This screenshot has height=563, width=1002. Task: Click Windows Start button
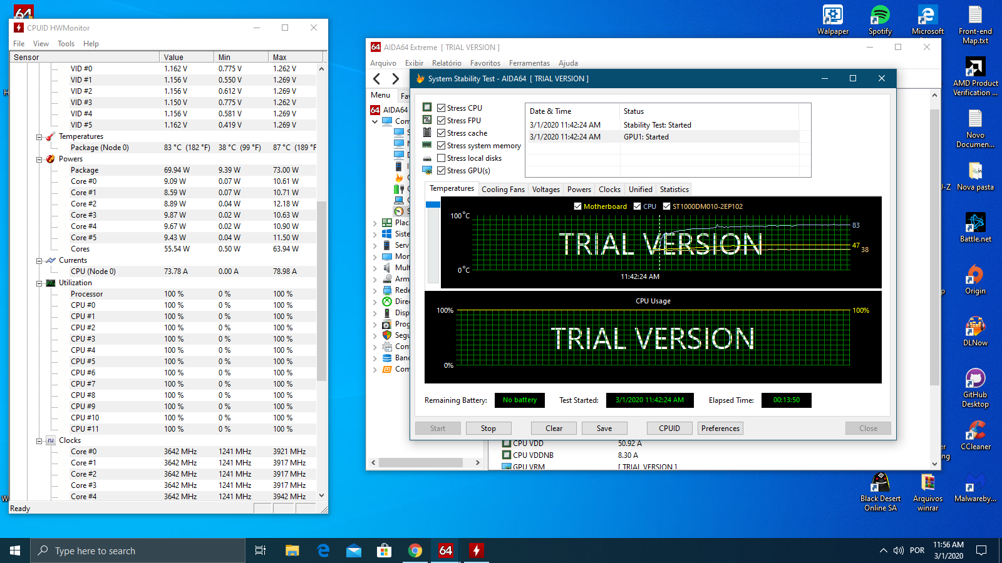click(x=15, y=550)
